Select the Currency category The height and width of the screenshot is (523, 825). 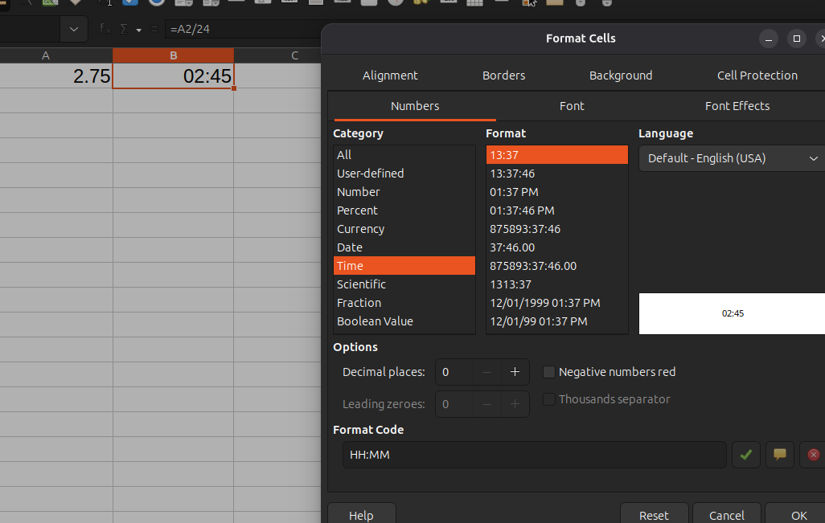click(404, 229)
